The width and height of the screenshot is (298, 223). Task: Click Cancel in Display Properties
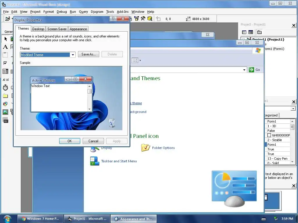93,141
